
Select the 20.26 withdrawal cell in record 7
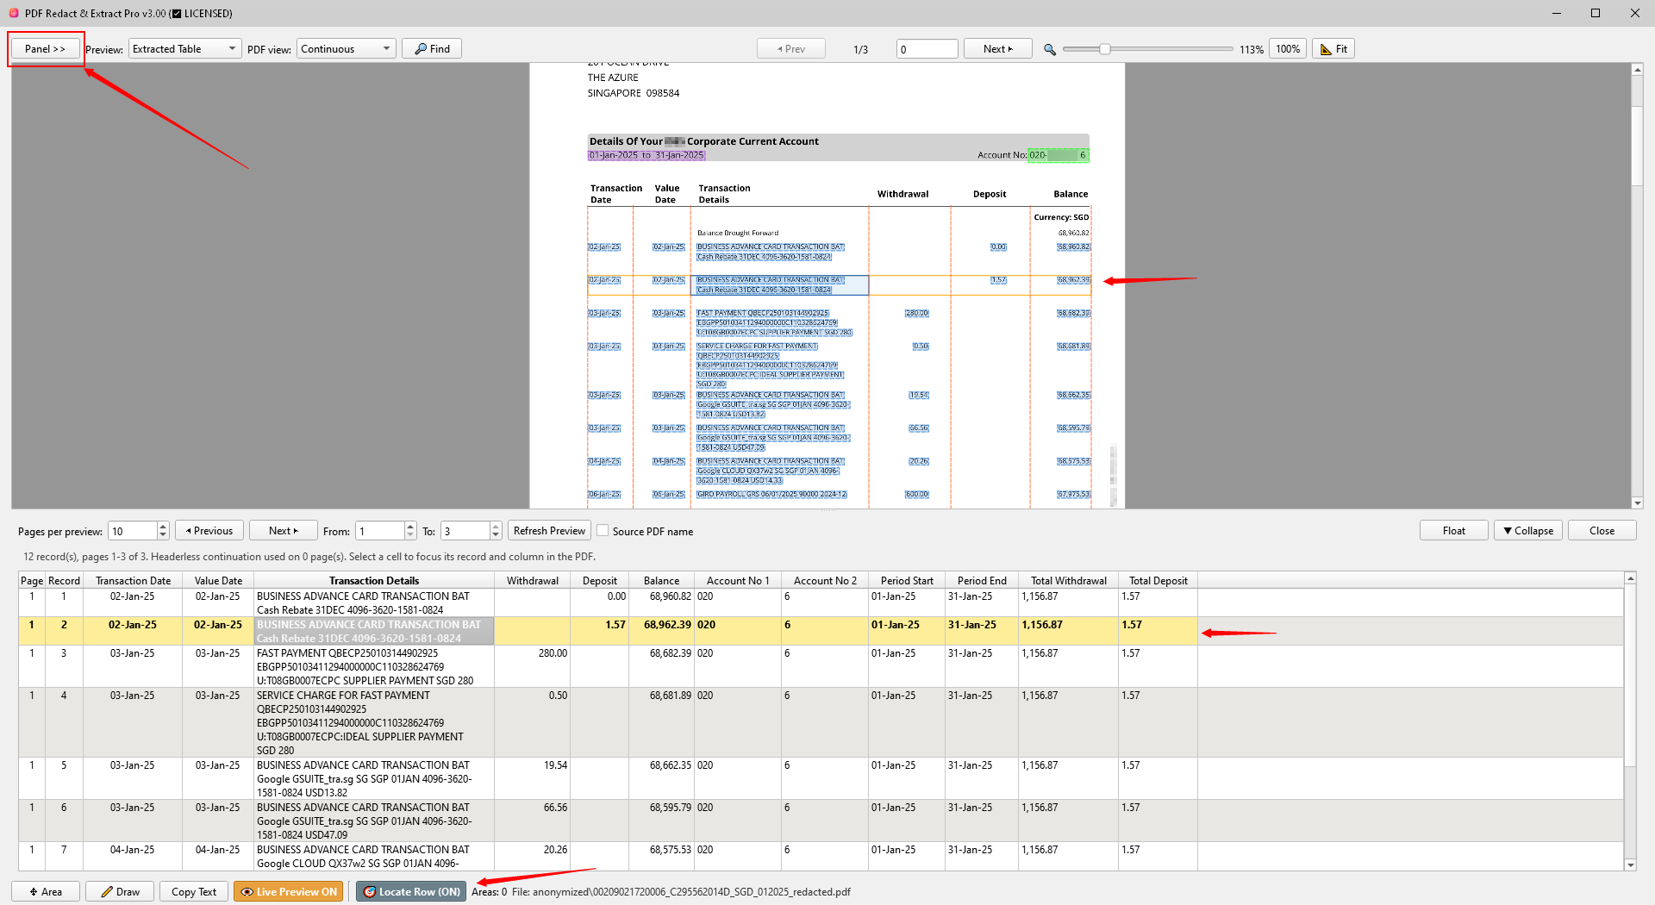(532, 856)
